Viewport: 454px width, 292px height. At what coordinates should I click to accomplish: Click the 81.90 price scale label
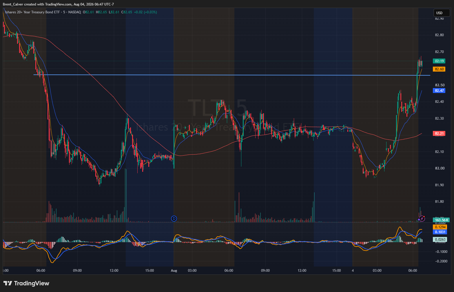[440, 185]
